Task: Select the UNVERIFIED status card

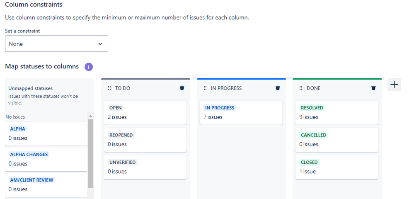Action: (145, 167)
